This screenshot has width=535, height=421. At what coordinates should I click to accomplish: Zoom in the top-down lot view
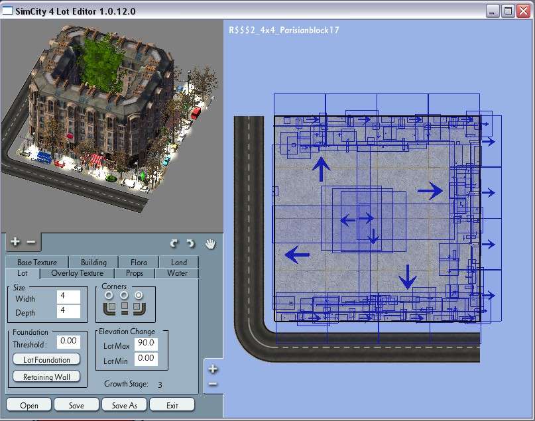click(213, 369)
